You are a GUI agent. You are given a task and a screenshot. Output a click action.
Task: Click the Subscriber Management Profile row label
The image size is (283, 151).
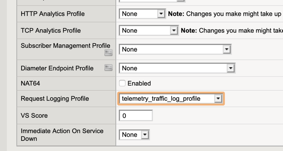(65, 46)
